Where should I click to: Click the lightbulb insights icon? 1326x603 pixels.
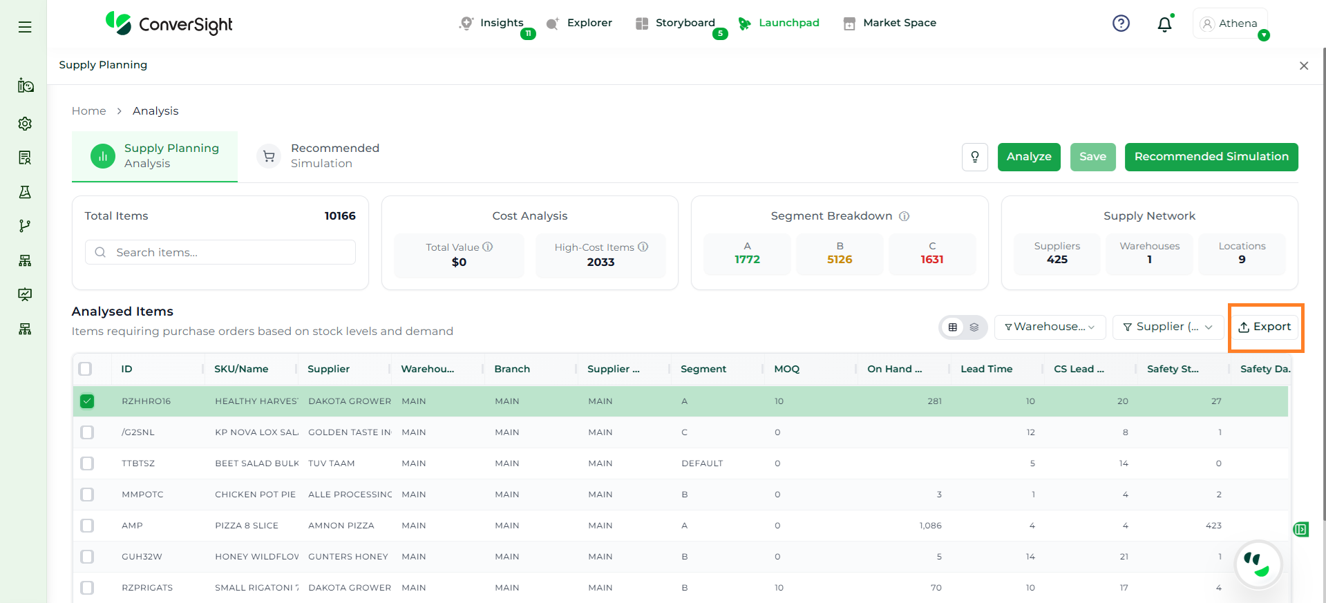(974, 157)
